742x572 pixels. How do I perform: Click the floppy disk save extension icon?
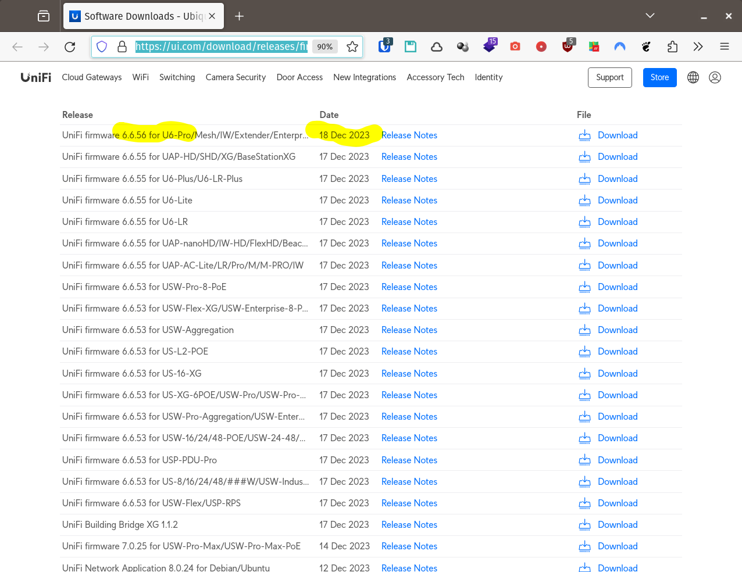pyautogui.click(x=411, y=47)
